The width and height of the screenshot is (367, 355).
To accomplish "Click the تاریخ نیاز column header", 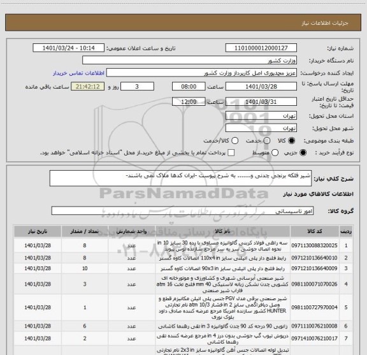I will pos(38,231).
